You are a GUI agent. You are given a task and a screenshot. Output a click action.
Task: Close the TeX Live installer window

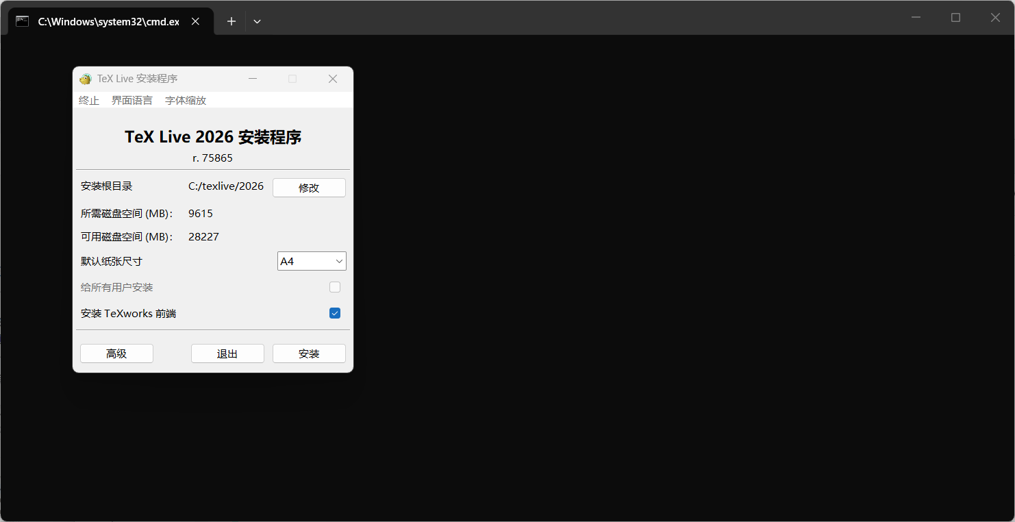click(x=333, y=79)
